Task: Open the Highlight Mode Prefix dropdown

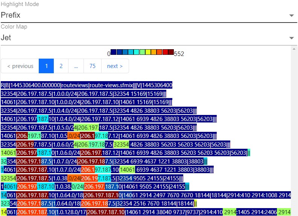Action: 149,15
